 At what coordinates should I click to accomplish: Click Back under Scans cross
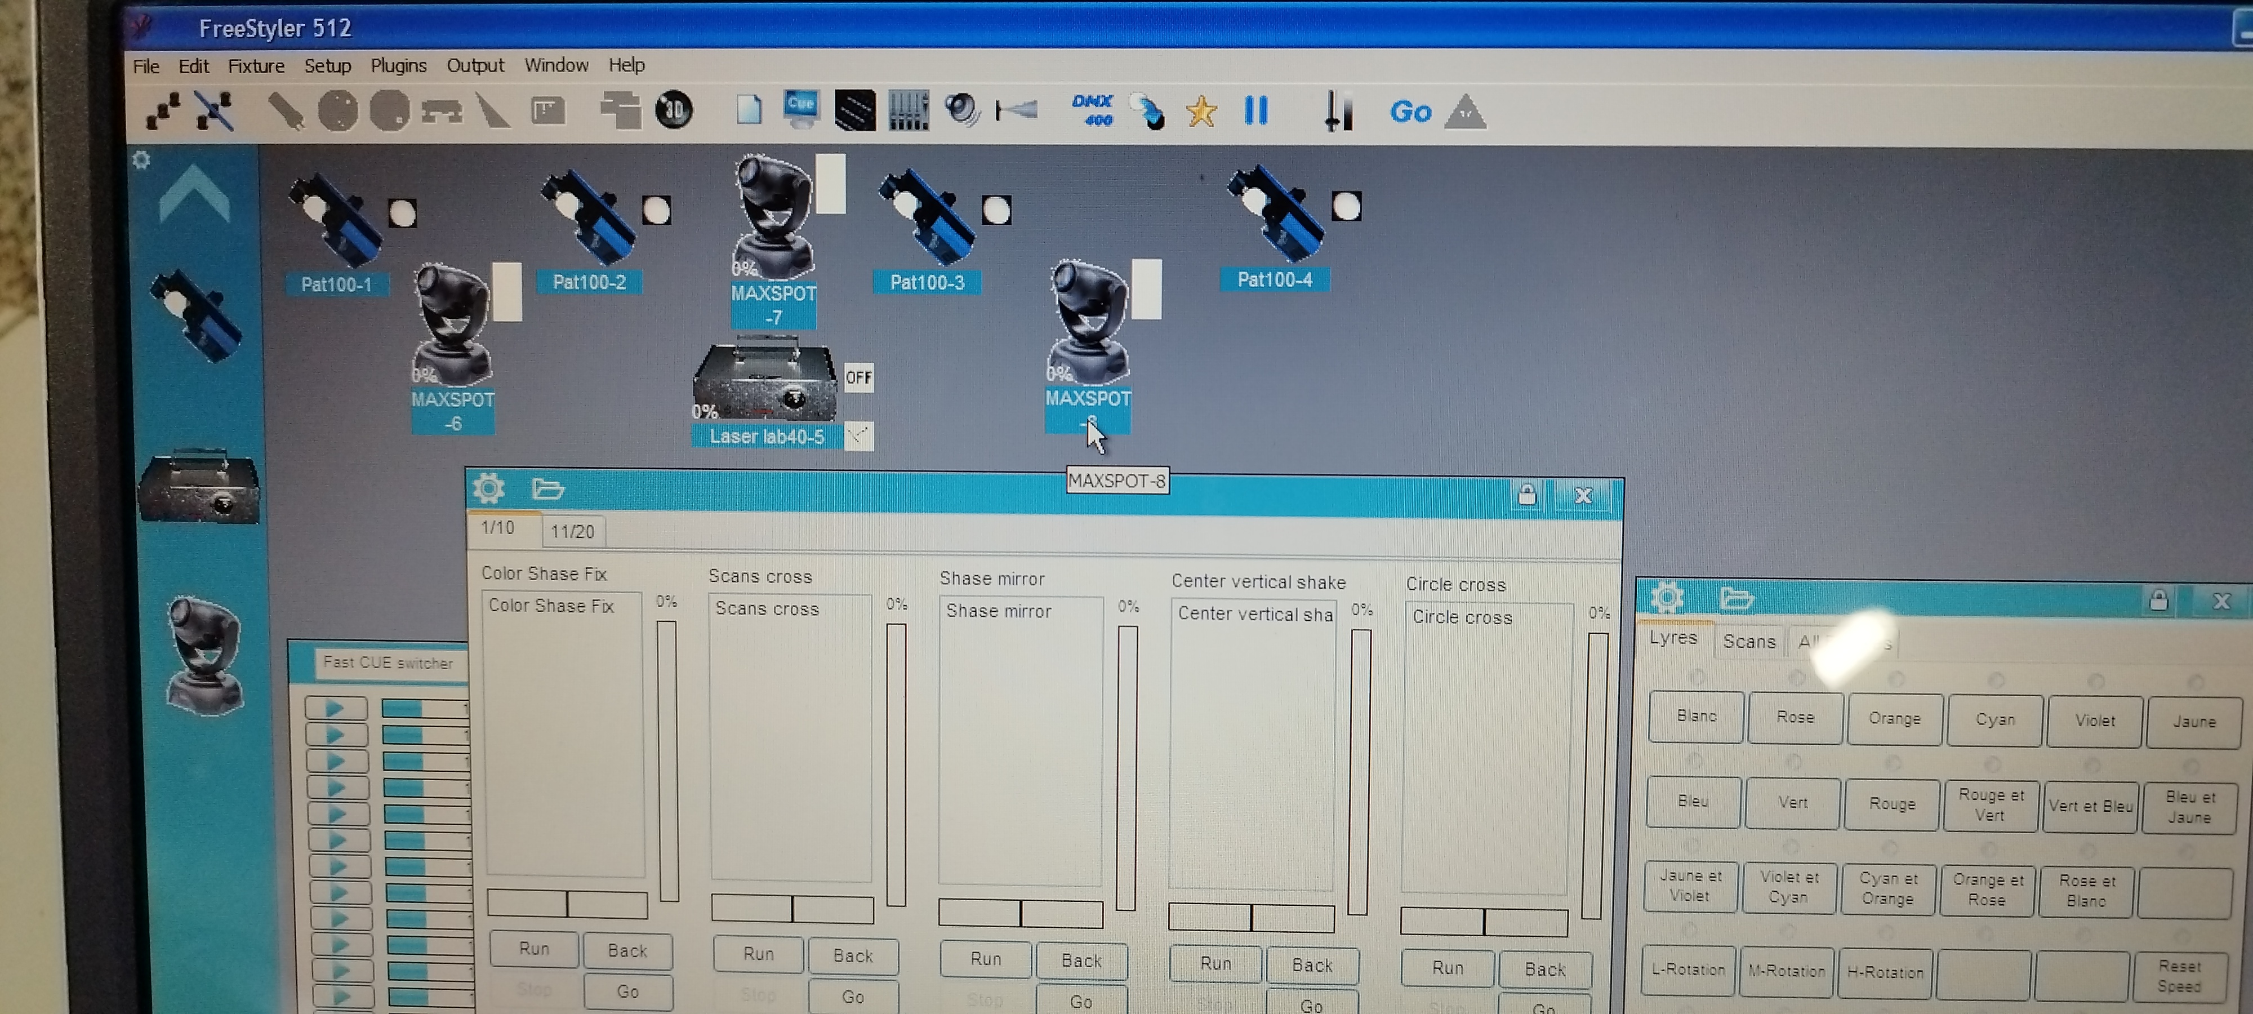(853, 956)
